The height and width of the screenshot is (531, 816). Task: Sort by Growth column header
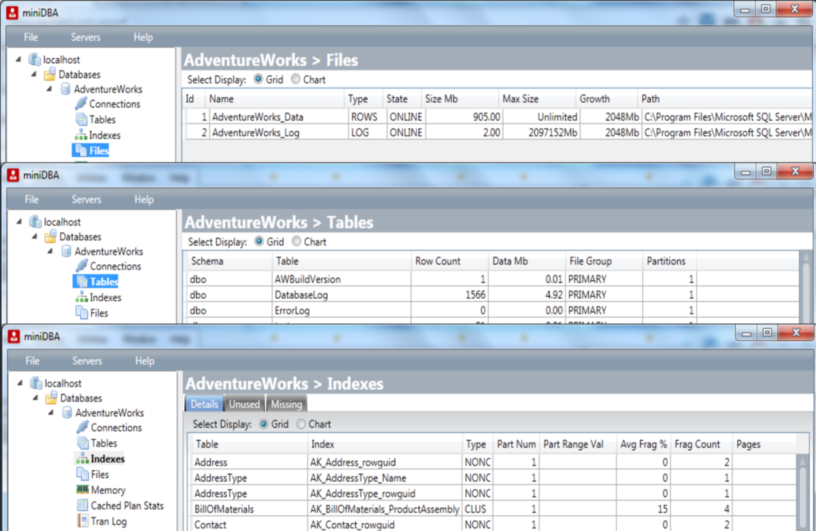pyautogui.click(x=607, y=99)
